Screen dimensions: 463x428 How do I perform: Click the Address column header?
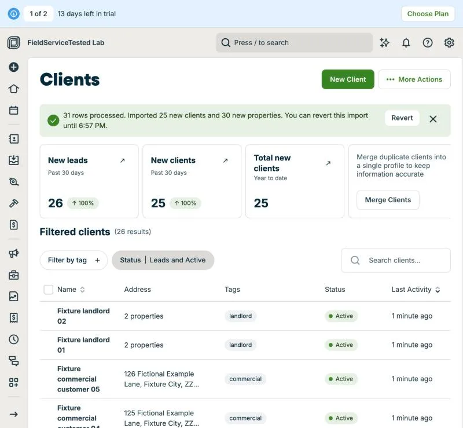[137, 290]
